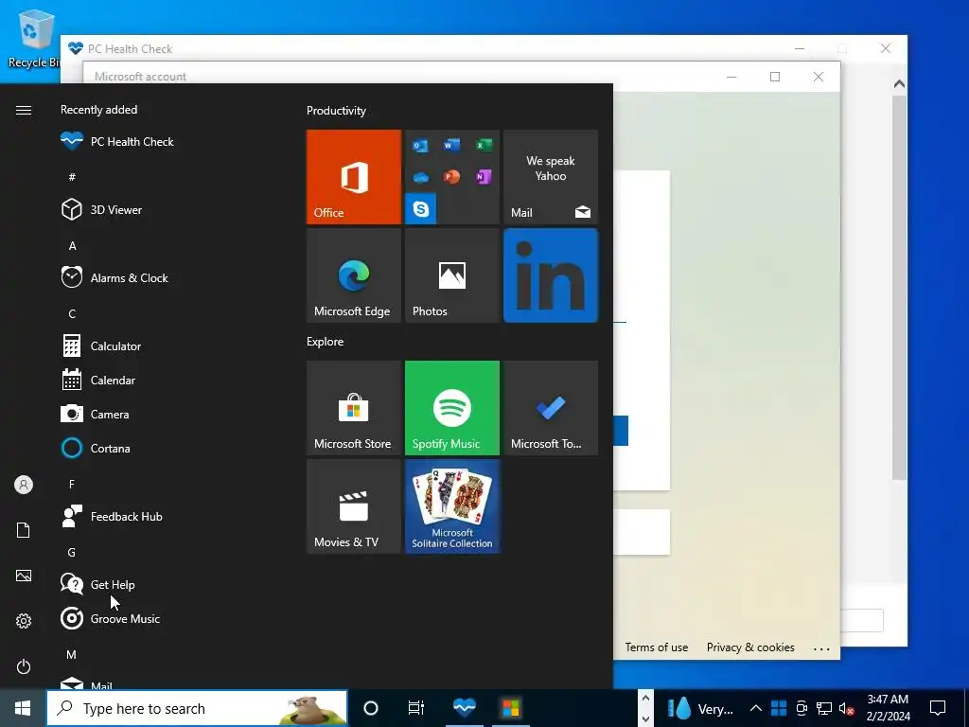This screenshot has height=727, width=969.
Task: Show hidden system tray icons
Action: (x=755, y=708)
